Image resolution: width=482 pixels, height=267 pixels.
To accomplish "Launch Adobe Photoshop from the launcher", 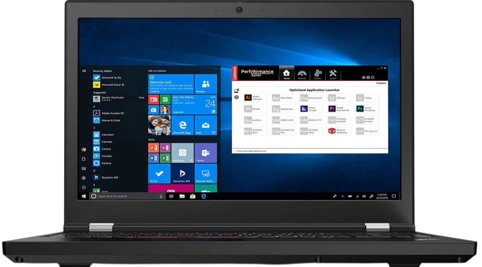I will point(367,109).
